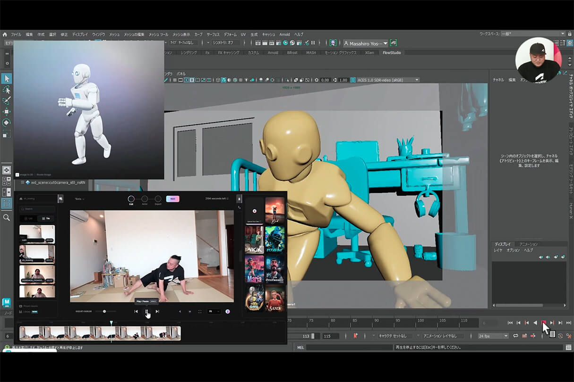
Task: Go to start of Maya playback range
Action: pyautogui.click(x=510, y=323)
